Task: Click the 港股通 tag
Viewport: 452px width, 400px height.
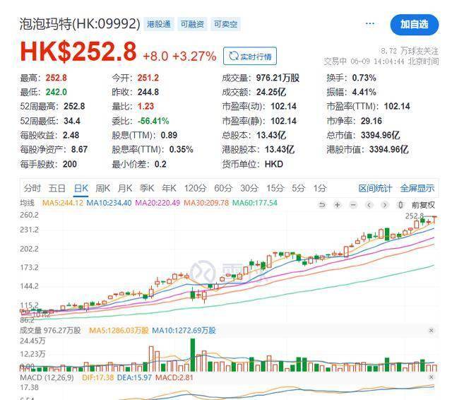Action: (158, 24)
